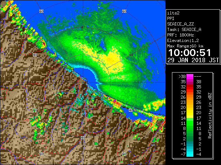The image size is (221, 165).
Task: Pick the red-orange 29–32 dBZ legend band
Action: tap(190, 92)
